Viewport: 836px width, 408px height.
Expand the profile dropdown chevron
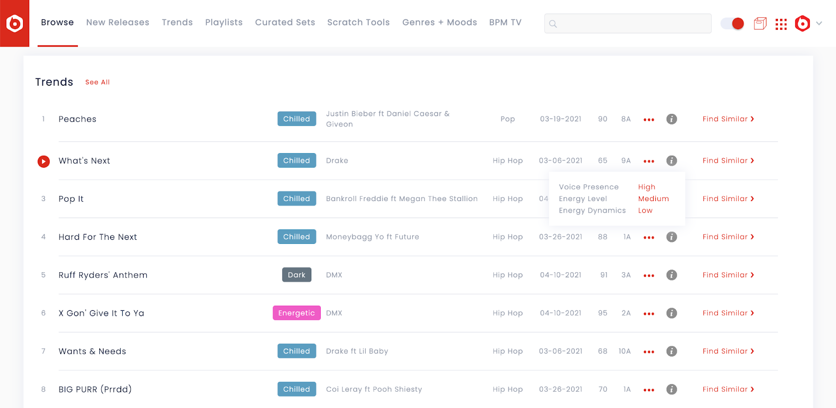tap(819, 24)
